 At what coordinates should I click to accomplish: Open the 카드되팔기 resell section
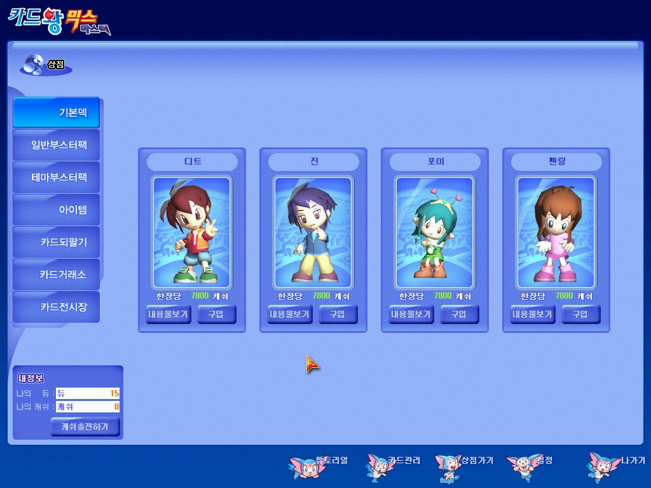pyautogui.click(x=57, y=242)
